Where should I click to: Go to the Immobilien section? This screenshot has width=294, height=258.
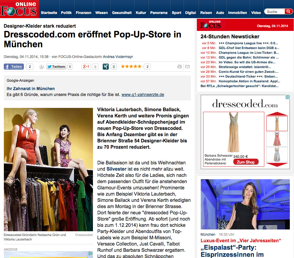pos(238,13)
